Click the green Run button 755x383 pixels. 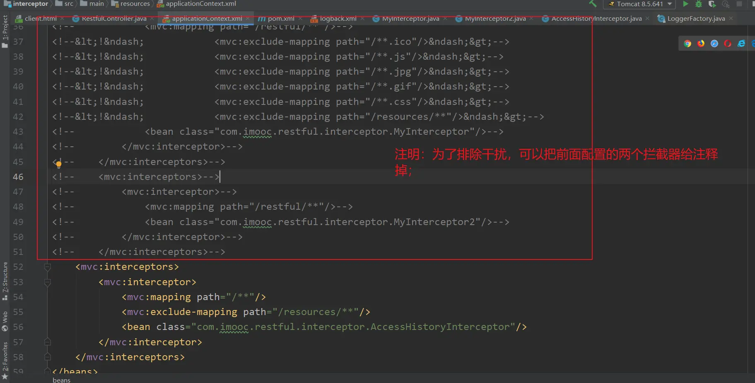click(x=685, y=4)
